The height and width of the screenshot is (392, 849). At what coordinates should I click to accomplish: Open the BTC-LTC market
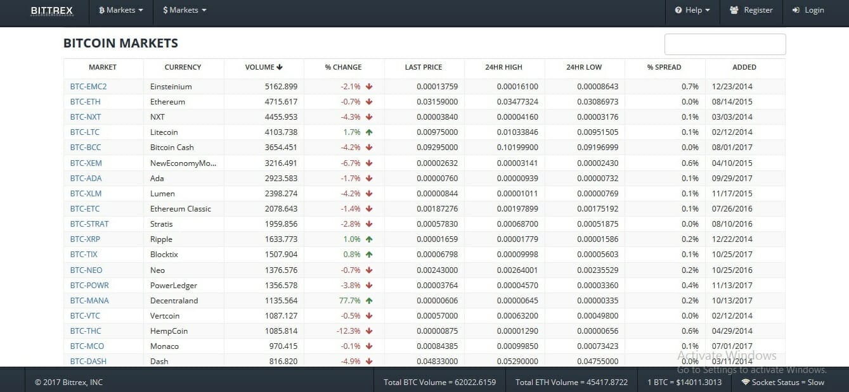click(84, 132)
